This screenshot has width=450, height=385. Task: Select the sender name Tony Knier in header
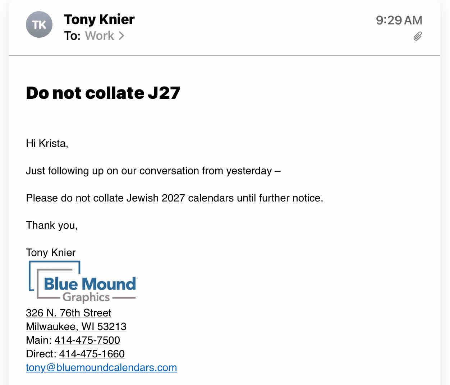tap(99, 19)
